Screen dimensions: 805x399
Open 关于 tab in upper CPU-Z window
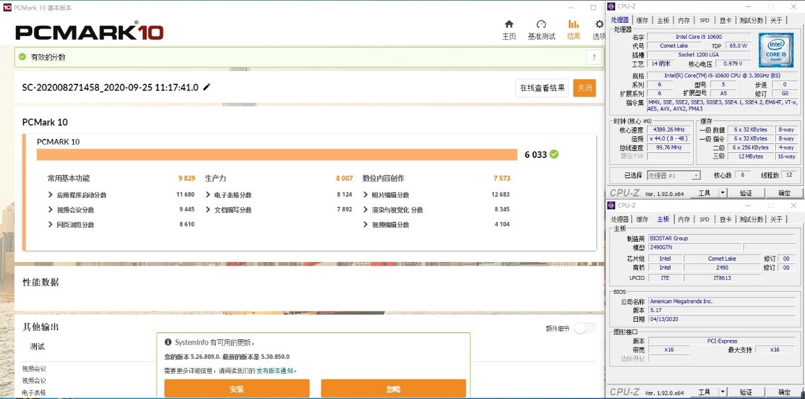[776, 20]
